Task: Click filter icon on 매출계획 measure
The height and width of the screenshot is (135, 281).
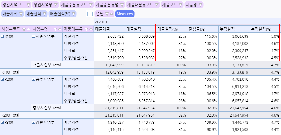Action: pyautogui.click(x=21, y=14)
